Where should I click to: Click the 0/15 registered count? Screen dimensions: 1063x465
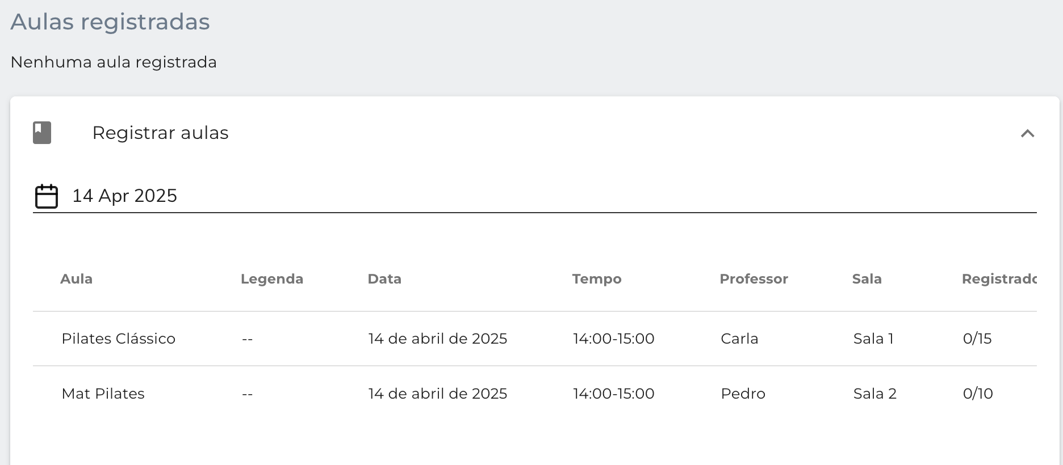click(x=977, y=339)
